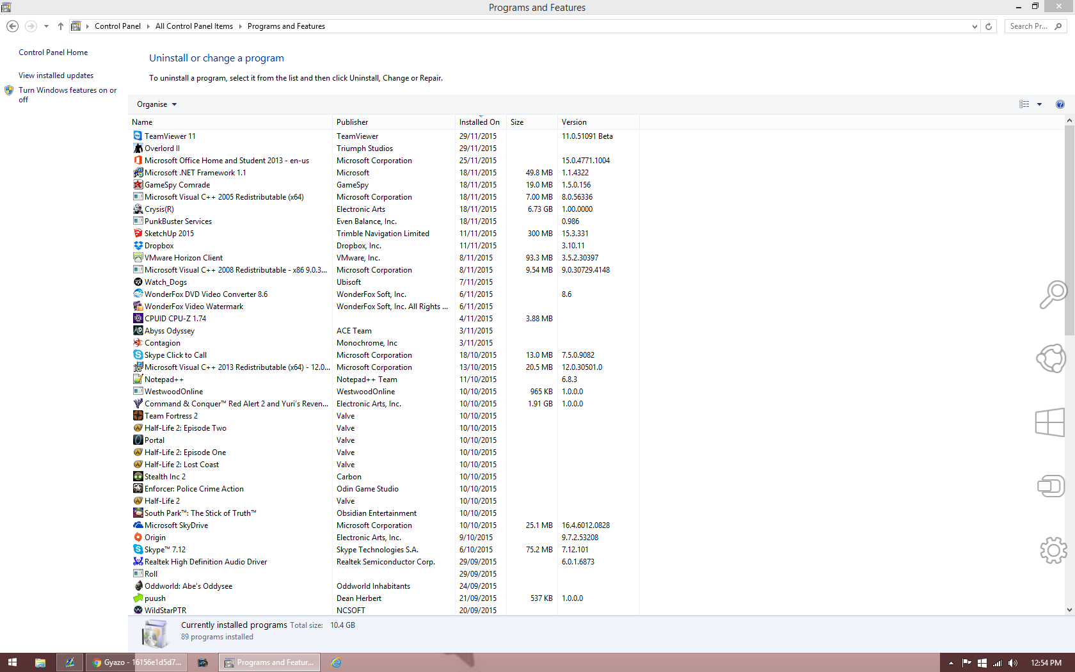Click the Search Programs input field
Image resolution: width=1075 pixels, height=672 pixels.
click(1029, 26)
